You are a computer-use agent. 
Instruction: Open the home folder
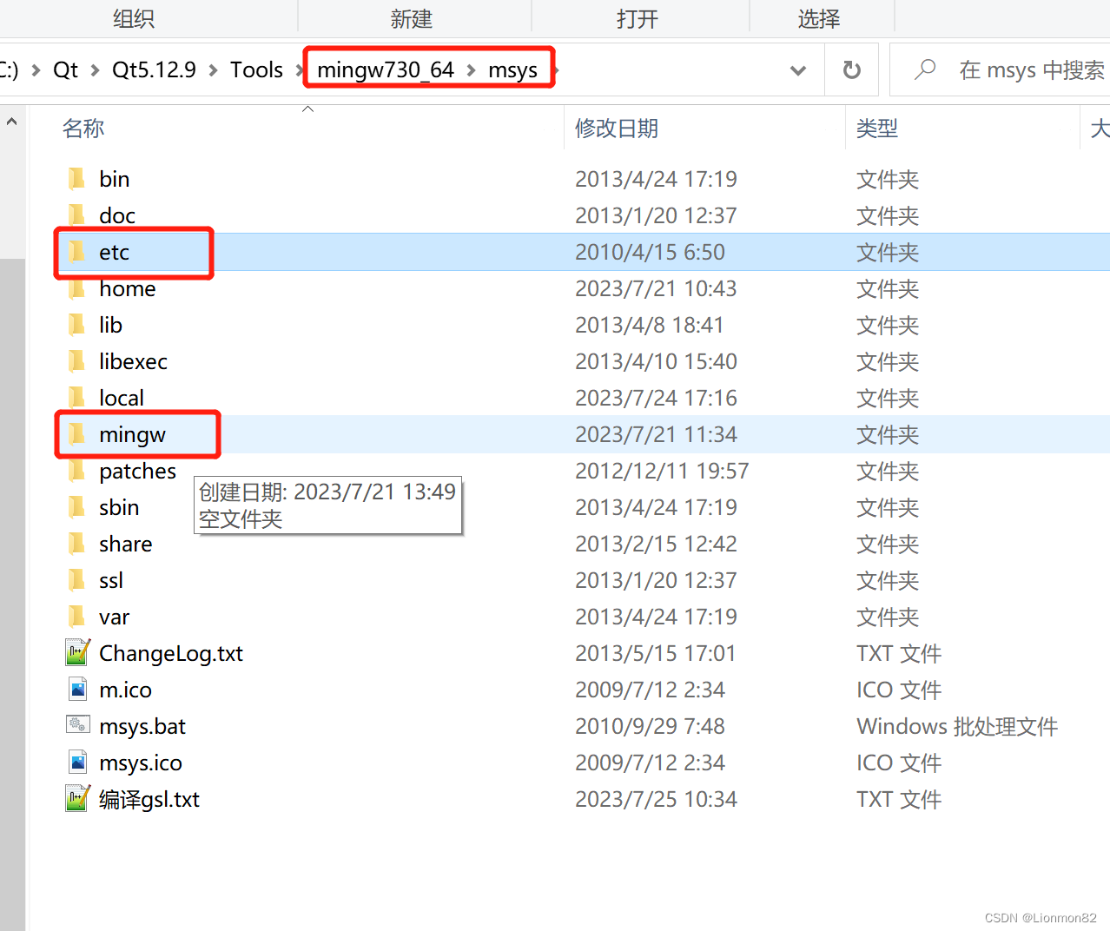point(126,288)
